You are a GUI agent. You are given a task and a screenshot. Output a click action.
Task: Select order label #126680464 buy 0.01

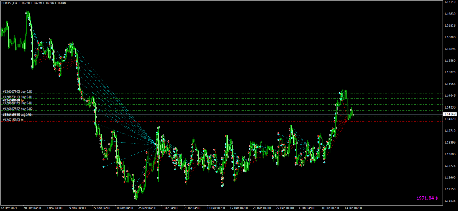point(18,103)
